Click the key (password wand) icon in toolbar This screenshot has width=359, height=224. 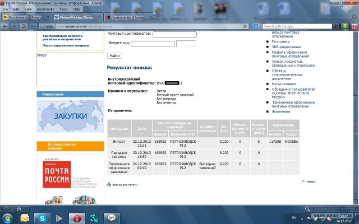tap(33, 26)
